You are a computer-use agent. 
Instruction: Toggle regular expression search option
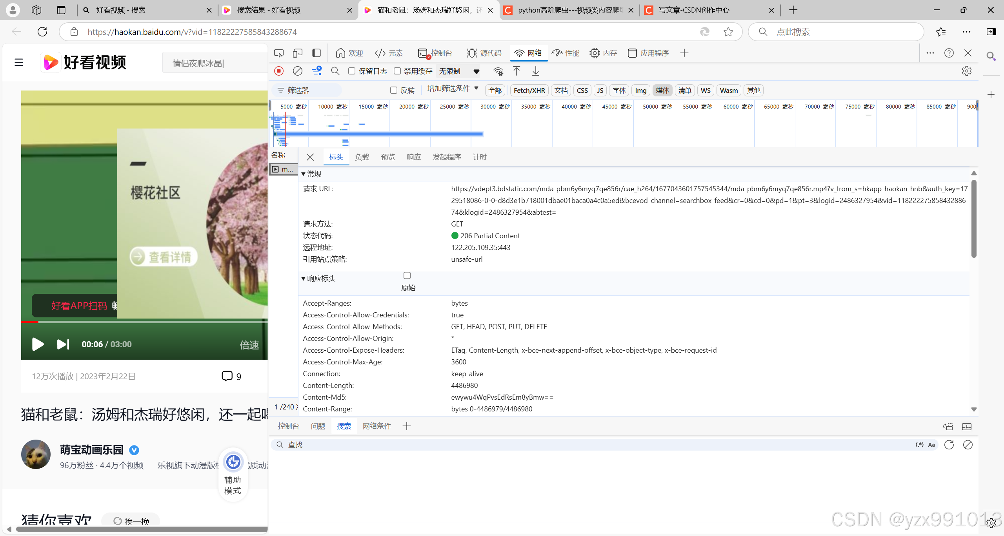(x=920, y=445)
